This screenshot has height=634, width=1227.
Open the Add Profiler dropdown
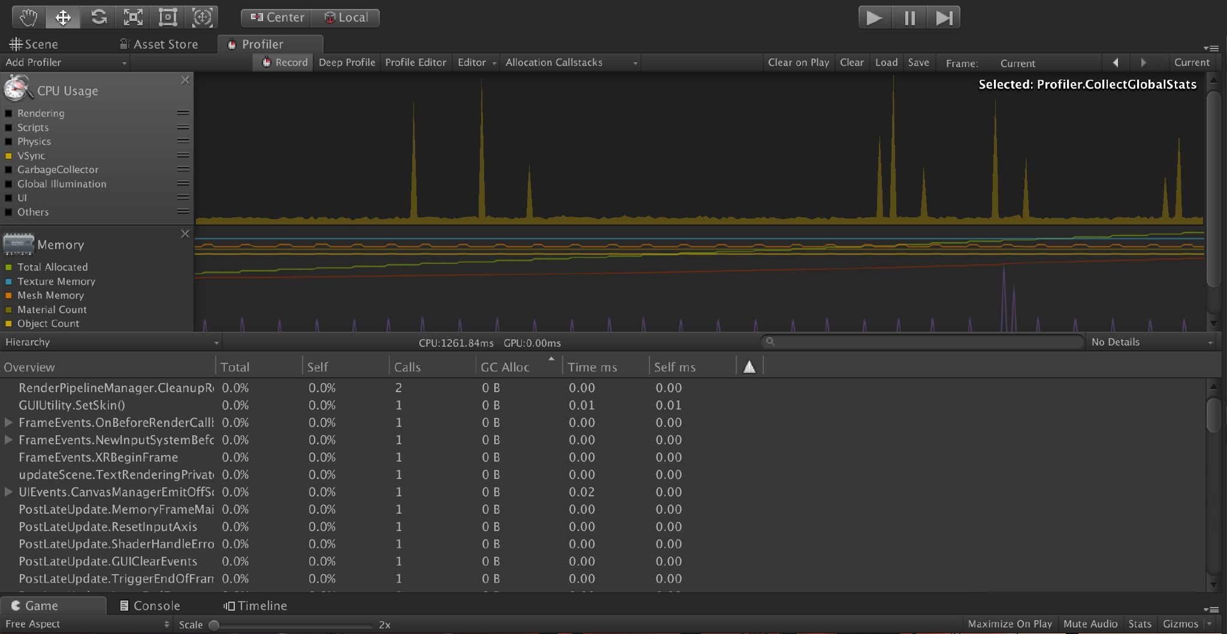(65, 62)
